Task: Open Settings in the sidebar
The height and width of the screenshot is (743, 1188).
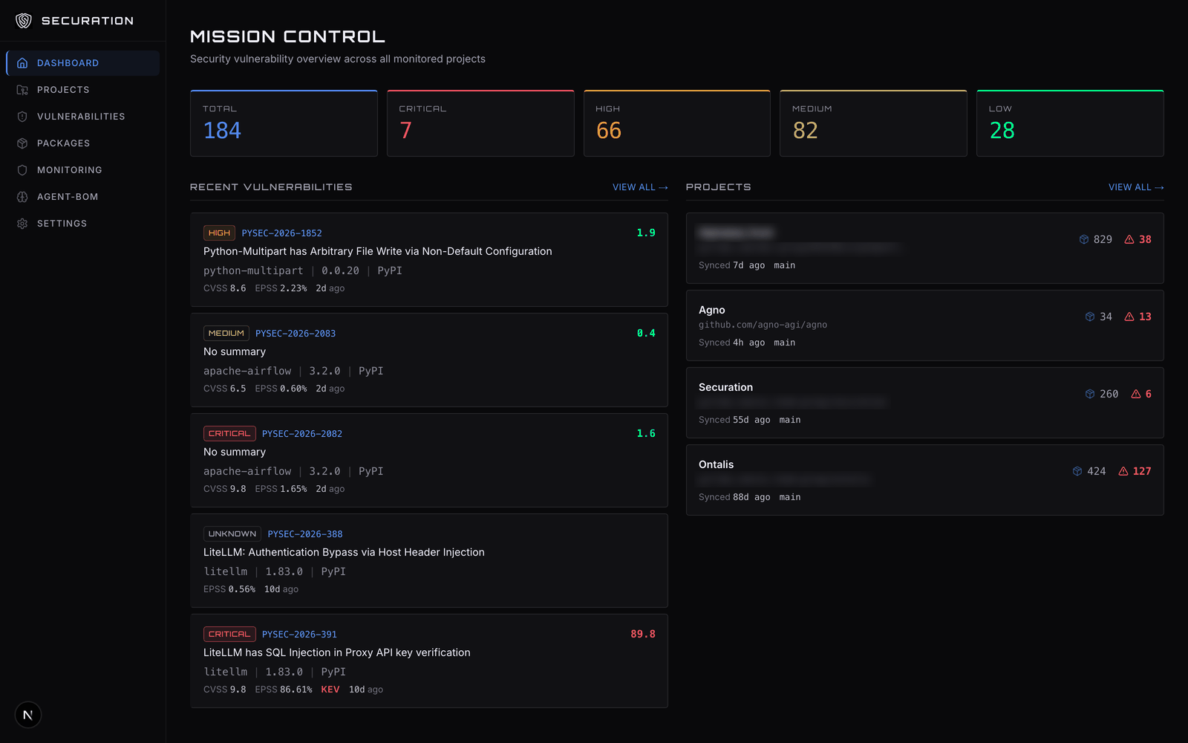Action: coord(83,224)
